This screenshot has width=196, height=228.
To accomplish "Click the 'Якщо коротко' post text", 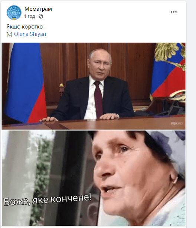I will coord(24,27).
